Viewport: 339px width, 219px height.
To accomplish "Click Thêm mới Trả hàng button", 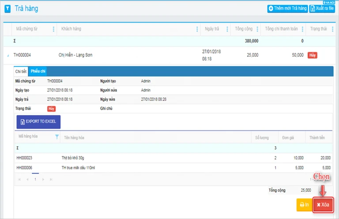I will [x=287, y=9].
